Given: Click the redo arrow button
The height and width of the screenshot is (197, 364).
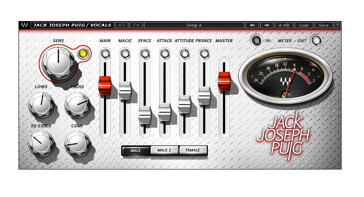Looking at the screenshot, I should coord(136,25).
